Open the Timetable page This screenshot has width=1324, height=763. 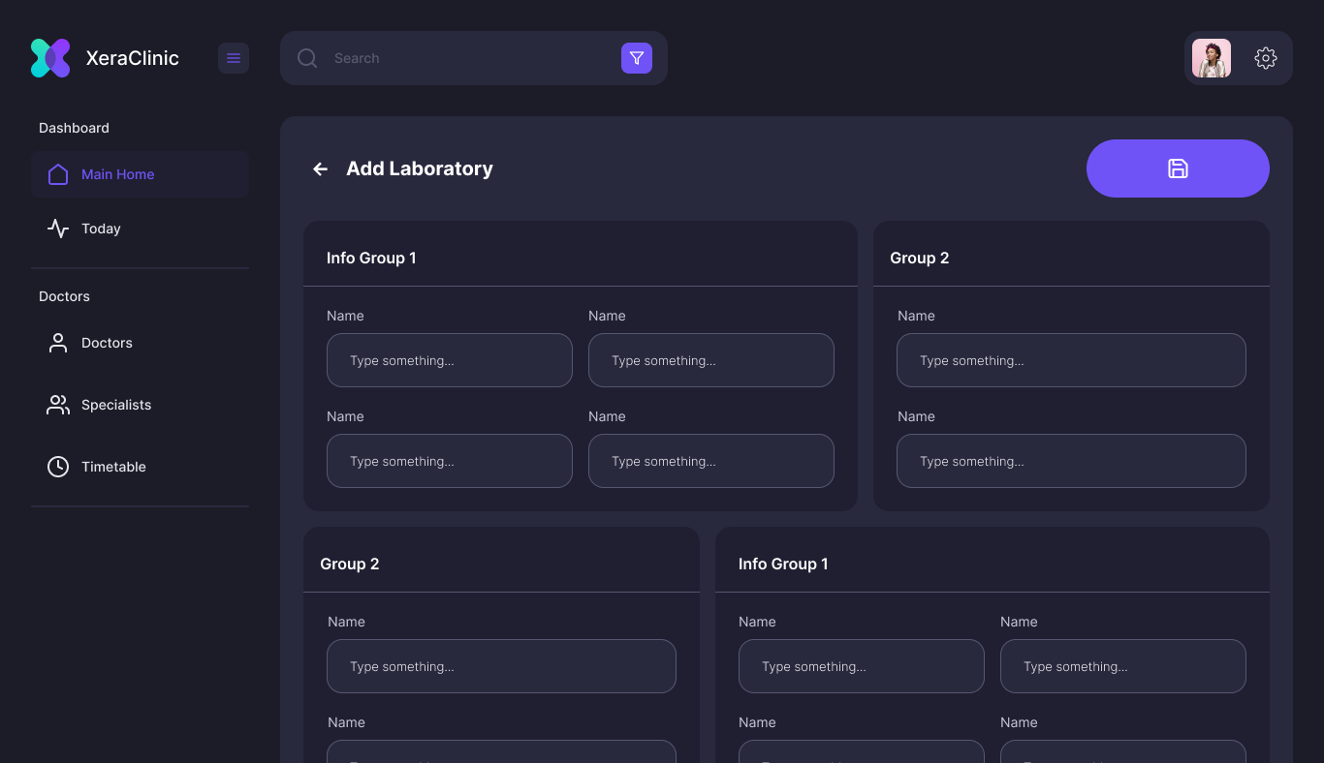pos(113,467)
